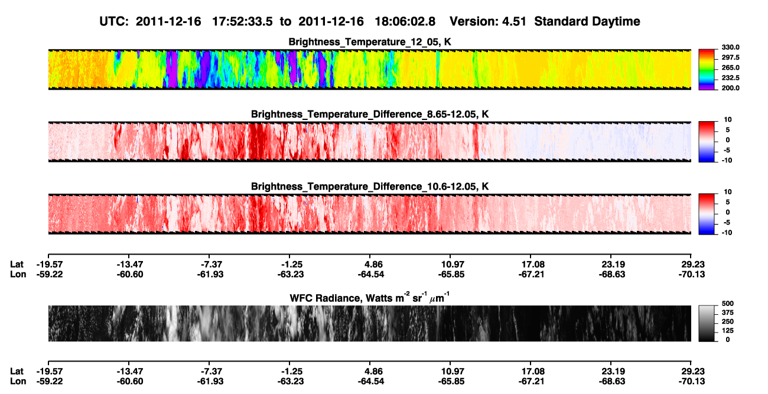This screenshot has height=394, width=768.
Task: Click latitude '29.23' on the axis above WFC panel
Action: 691,264
